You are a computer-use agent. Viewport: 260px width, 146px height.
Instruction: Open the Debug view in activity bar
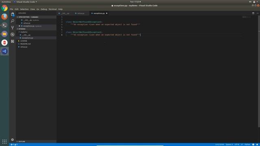[x=13, y=34]
